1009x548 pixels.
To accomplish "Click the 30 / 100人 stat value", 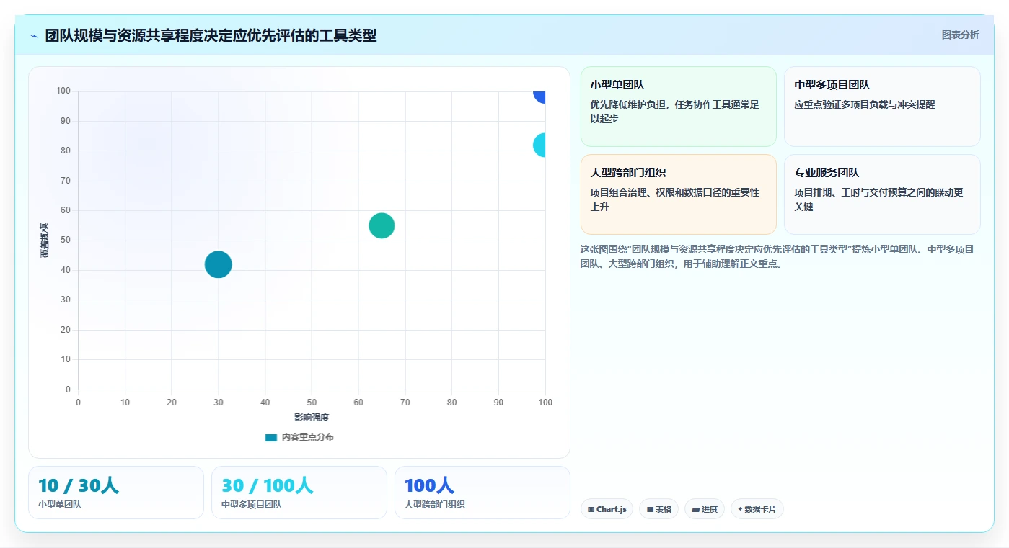I will (x=267, y=485).
